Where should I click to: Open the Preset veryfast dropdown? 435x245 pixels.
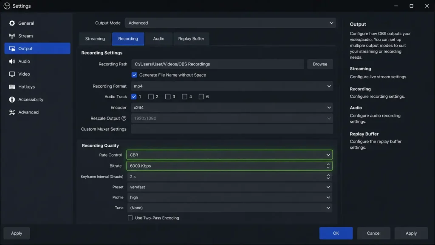coord(229,187)
